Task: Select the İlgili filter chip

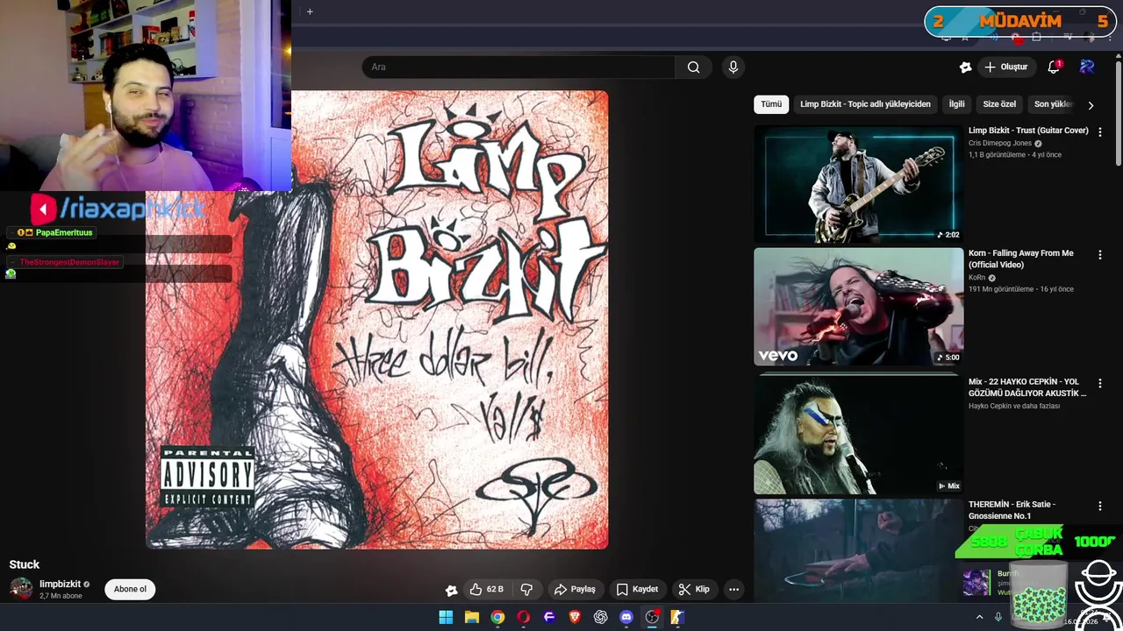Action: [x=956, y=104]
